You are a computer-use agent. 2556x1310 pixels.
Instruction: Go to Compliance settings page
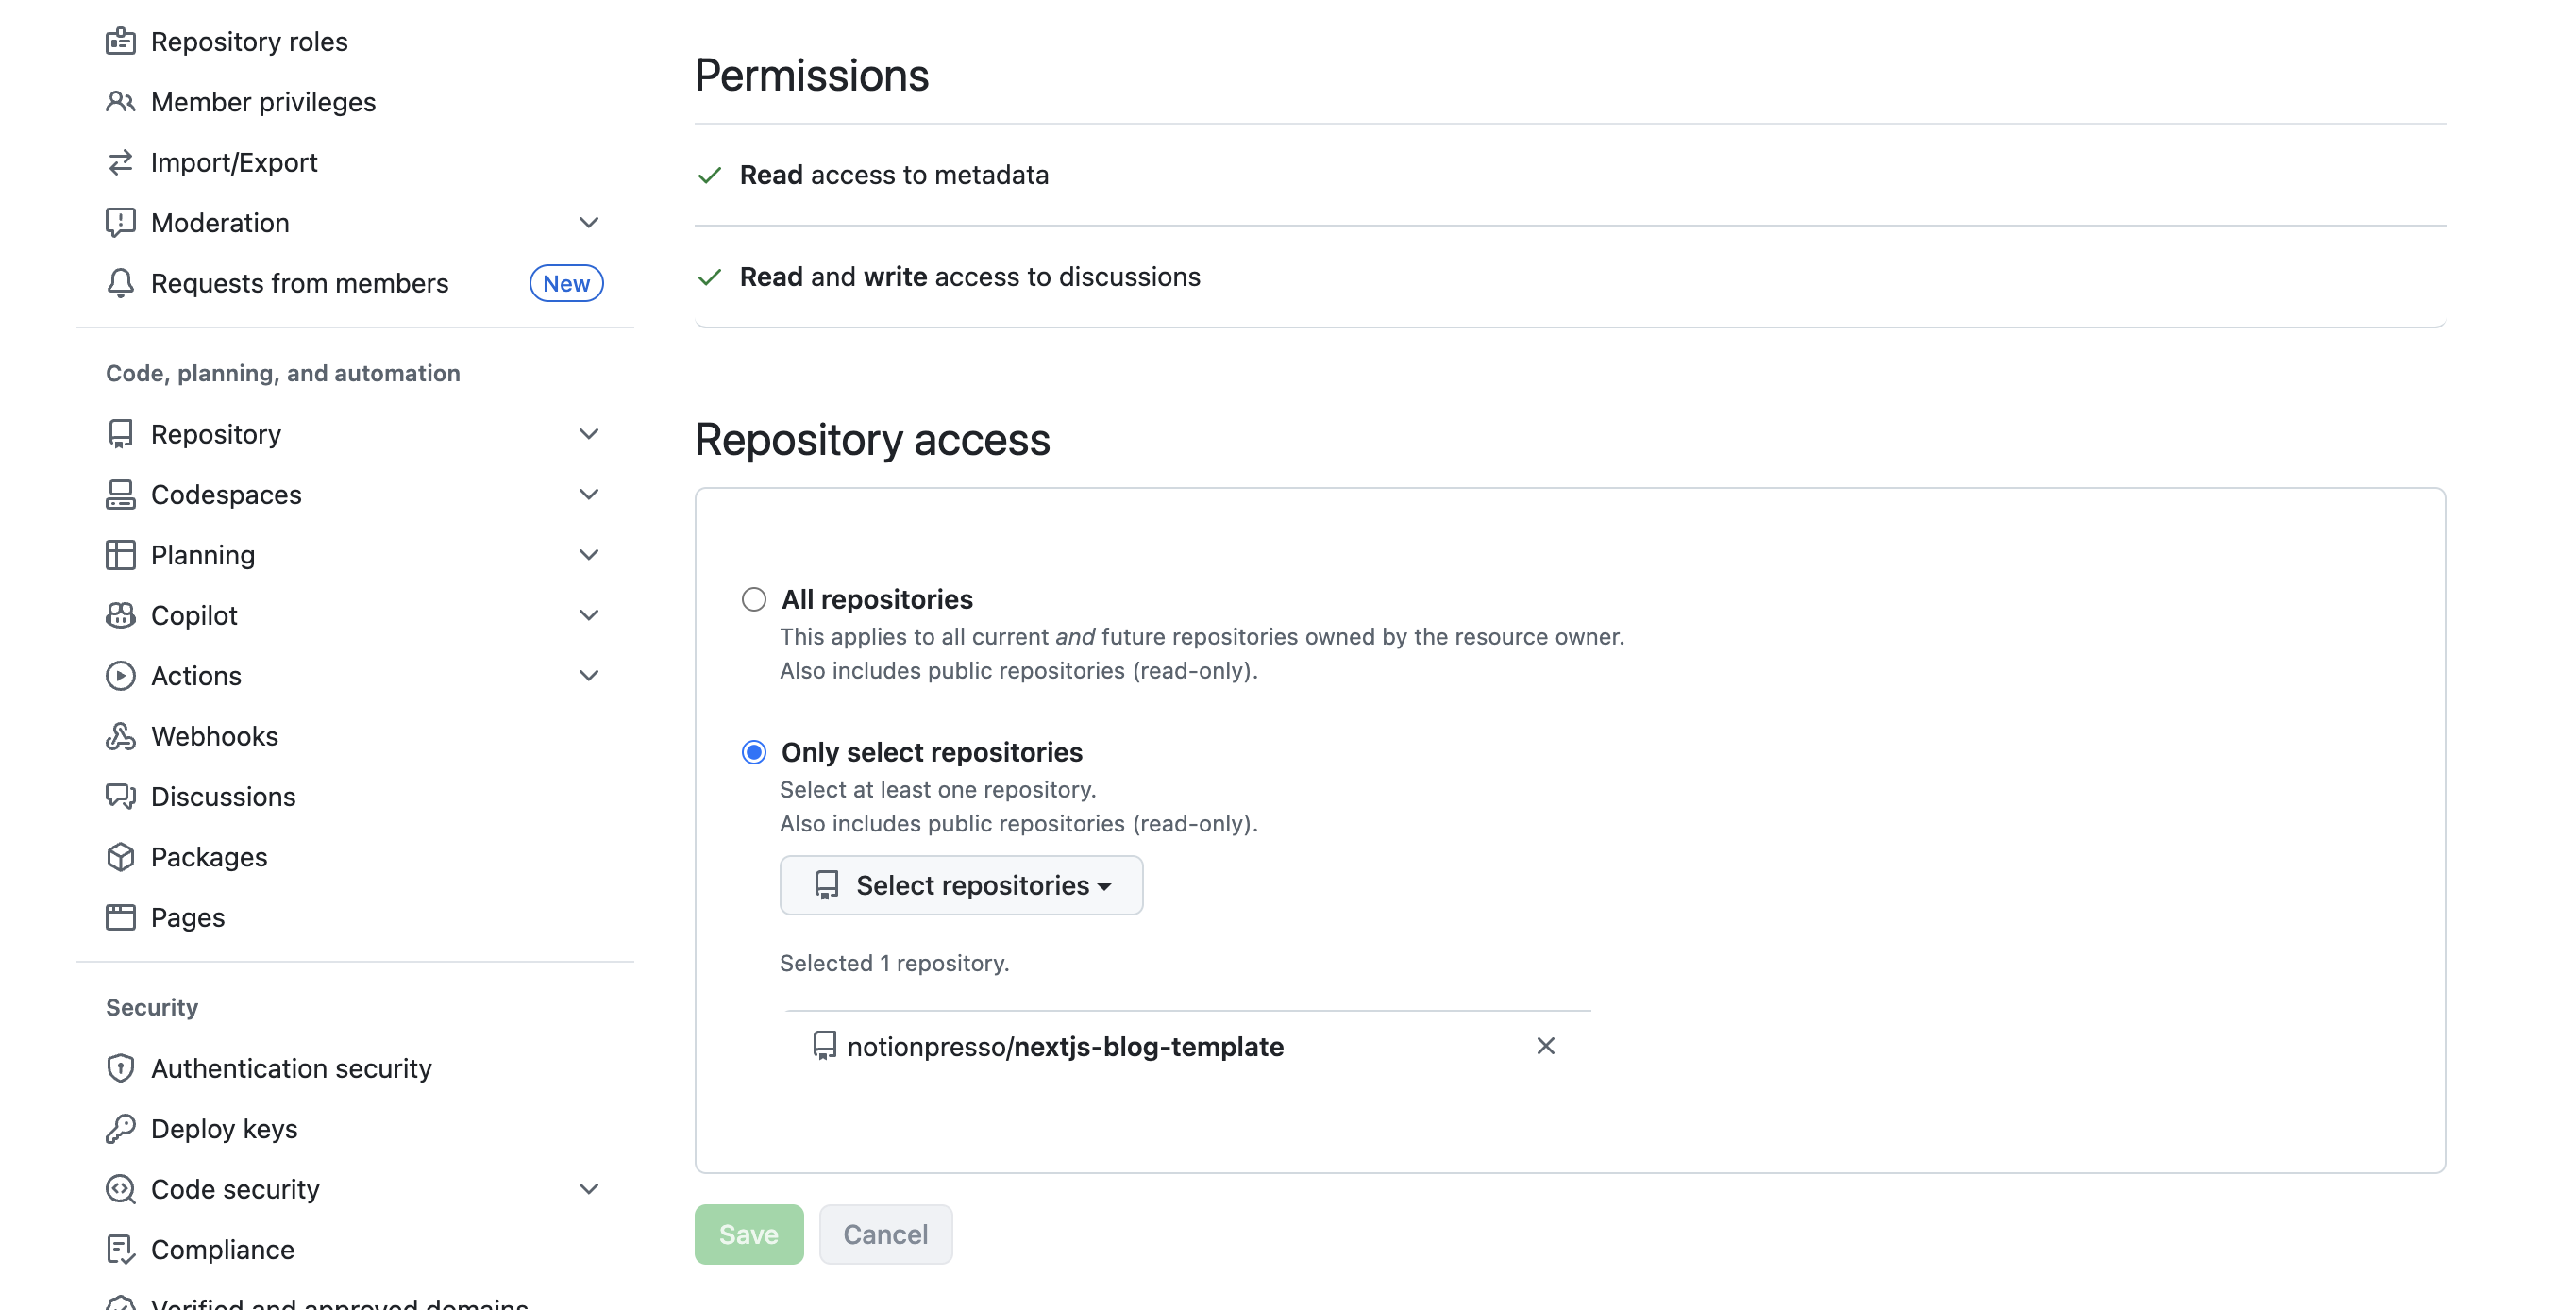click(222, 1250)
